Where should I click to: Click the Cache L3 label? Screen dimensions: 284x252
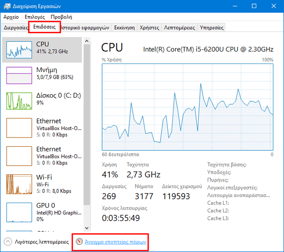coord(218,218)
